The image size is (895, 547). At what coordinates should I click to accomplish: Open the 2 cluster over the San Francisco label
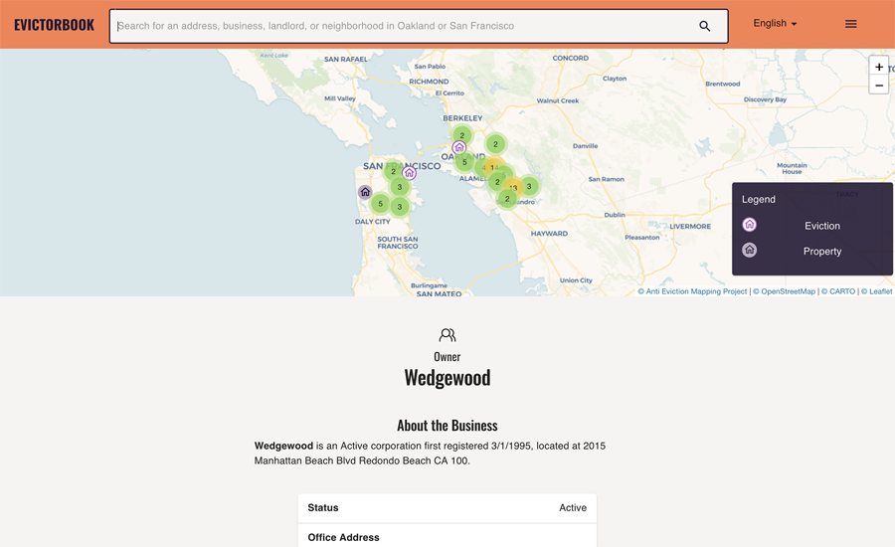click(x=393, y=171)
